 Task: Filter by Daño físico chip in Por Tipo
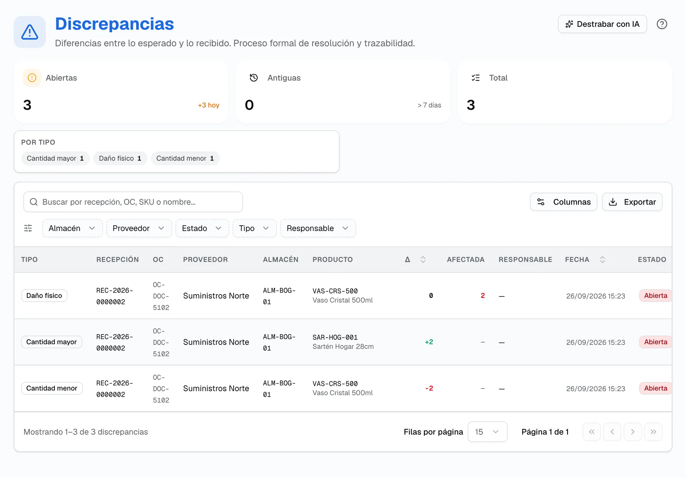(120, 159)
